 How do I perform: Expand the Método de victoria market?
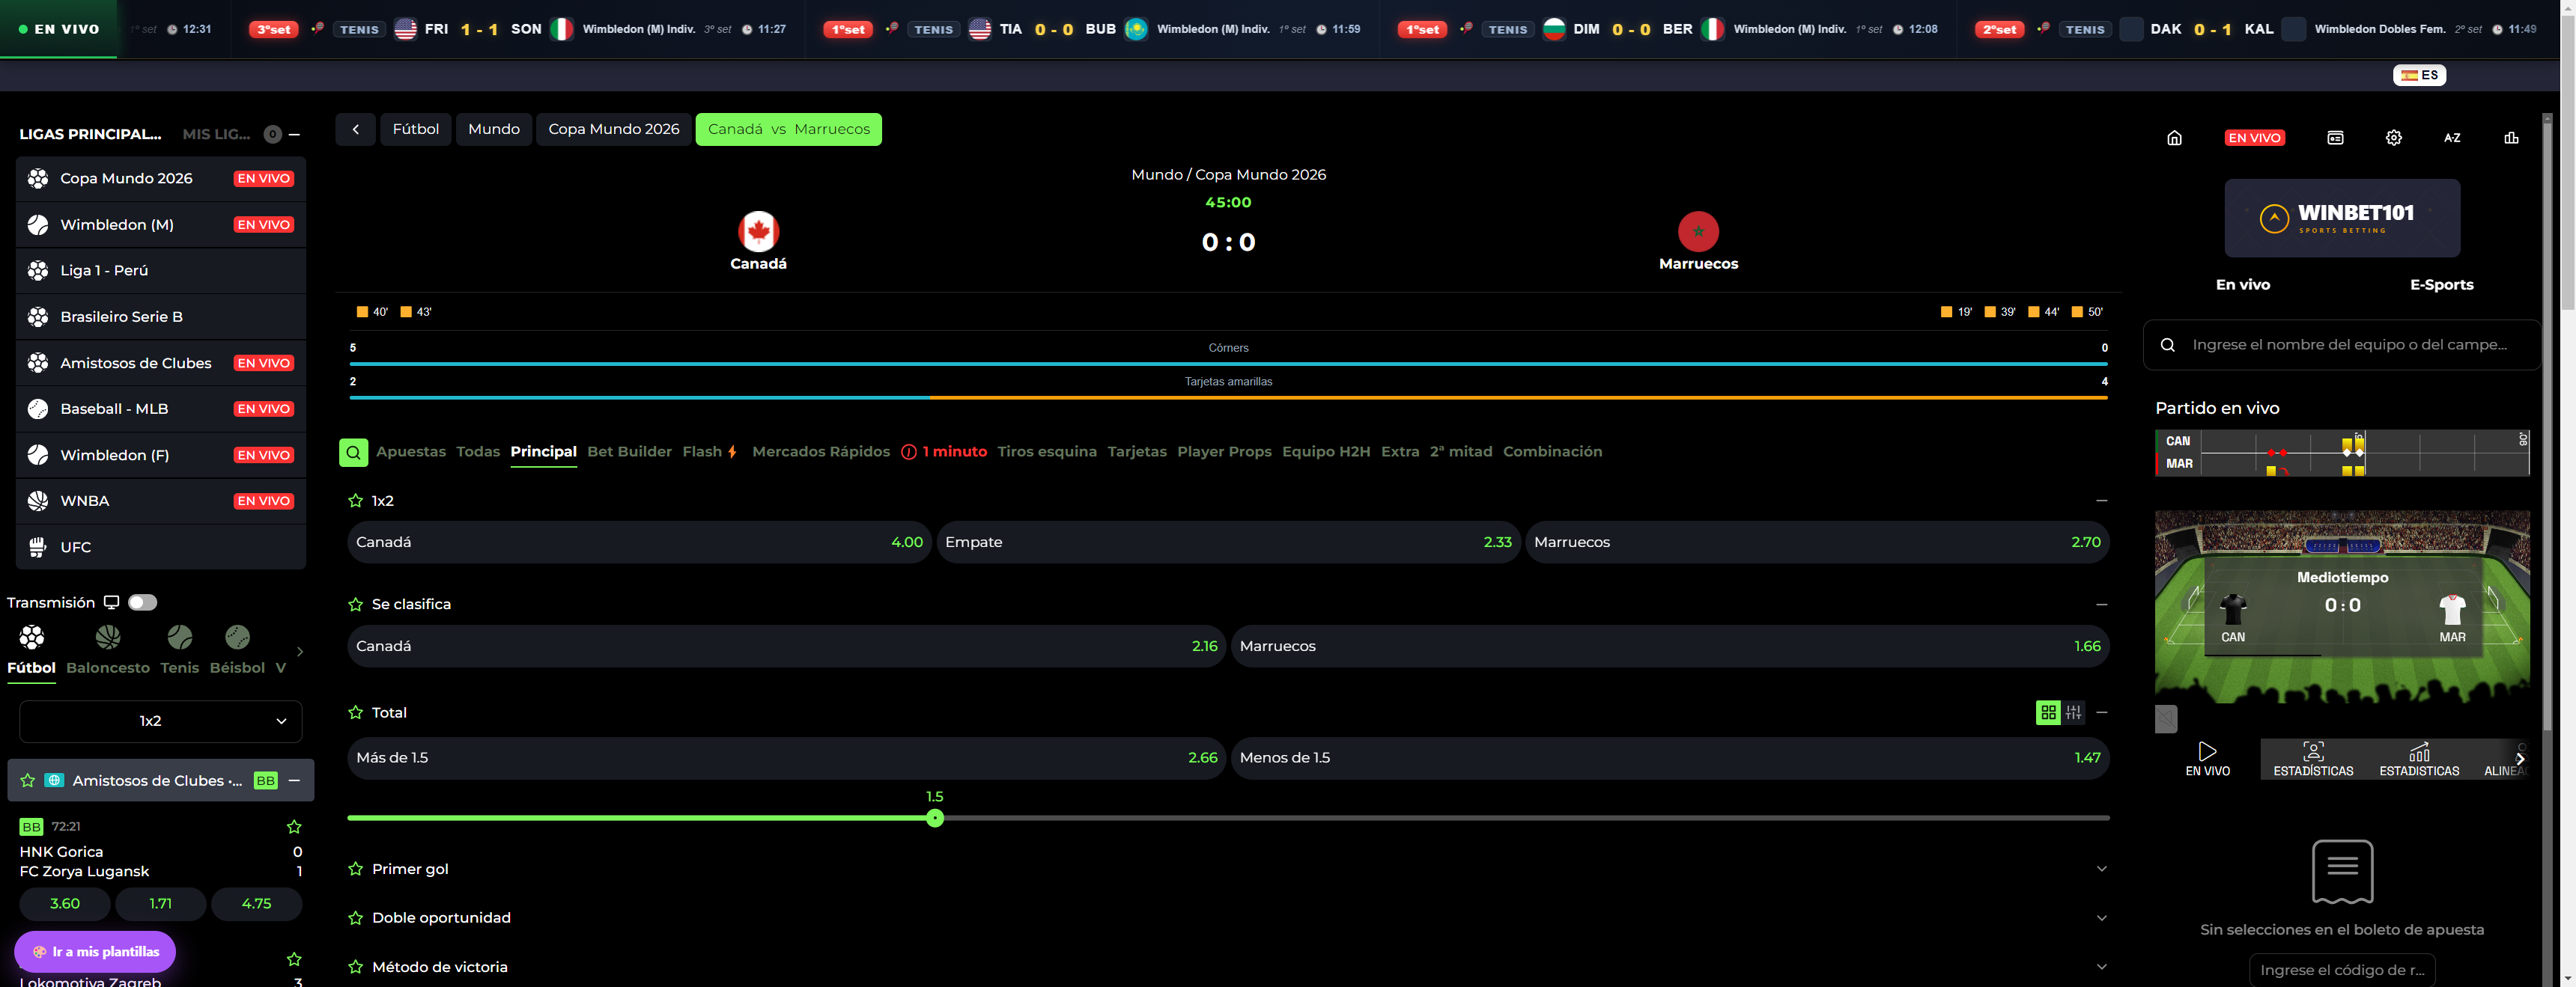2101,967
